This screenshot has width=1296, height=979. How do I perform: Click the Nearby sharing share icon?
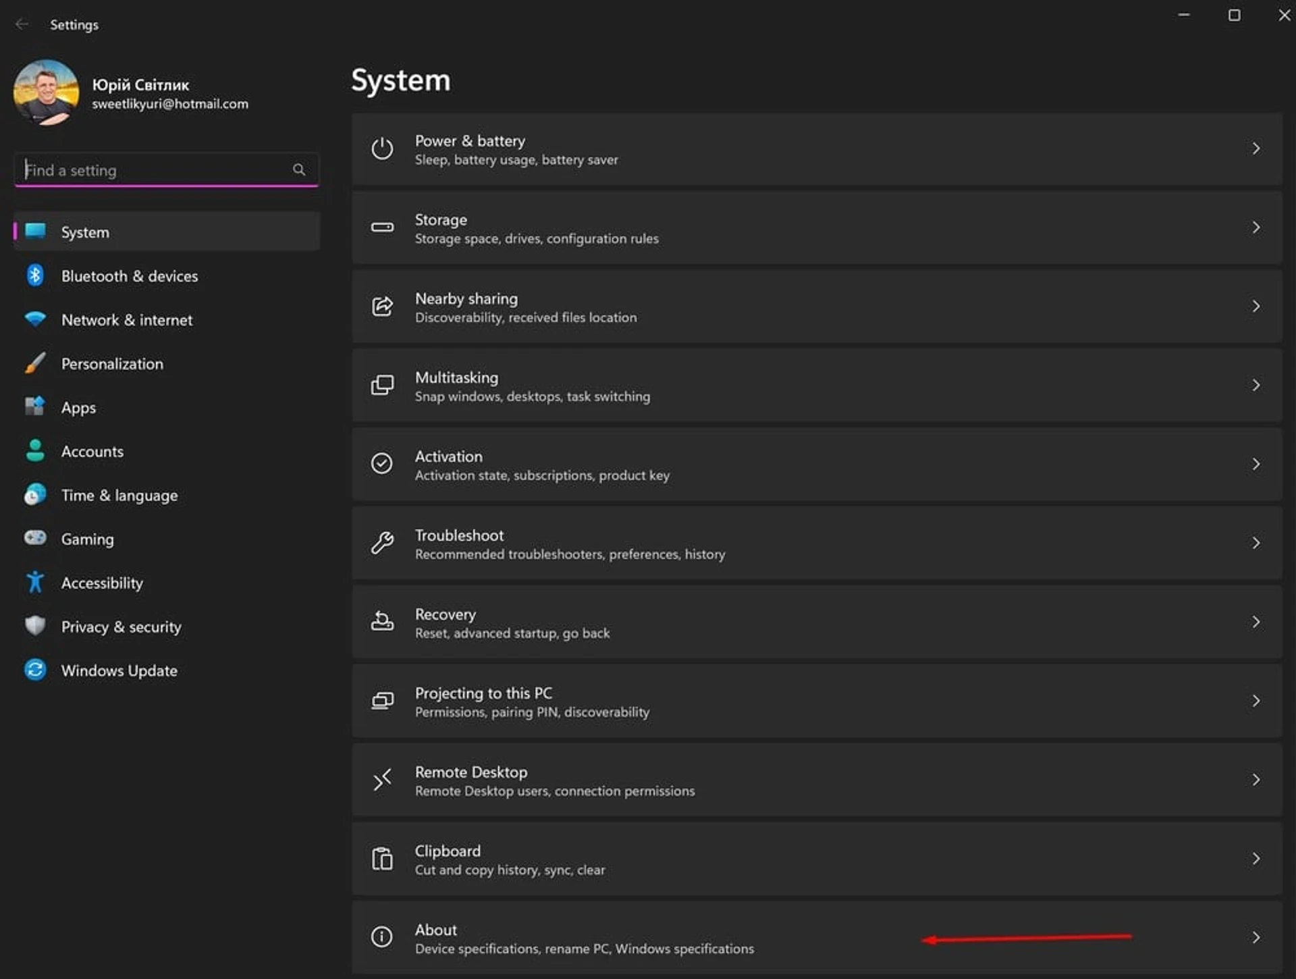click(382, 307)
